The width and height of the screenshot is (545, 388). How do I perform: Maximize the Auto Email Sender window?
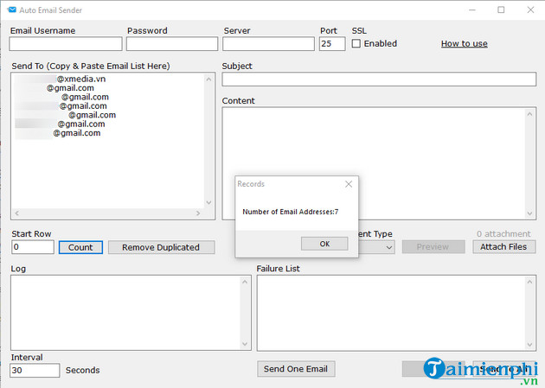point(501,10)
